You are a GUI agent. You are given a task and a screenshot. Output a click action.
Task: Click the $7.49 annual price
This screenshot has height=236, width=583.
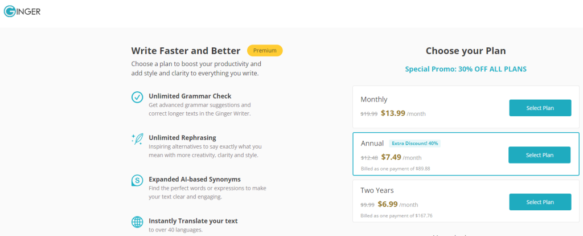click(391, 157)
